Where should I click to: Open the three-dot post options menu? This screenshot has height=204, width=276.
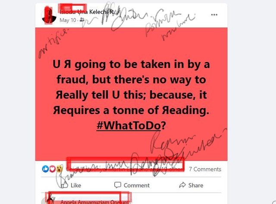click(214, 15)
